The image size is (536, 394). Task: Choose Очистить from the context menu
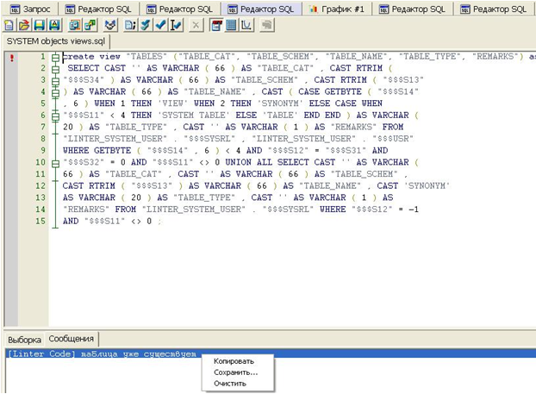coord(230,383)
